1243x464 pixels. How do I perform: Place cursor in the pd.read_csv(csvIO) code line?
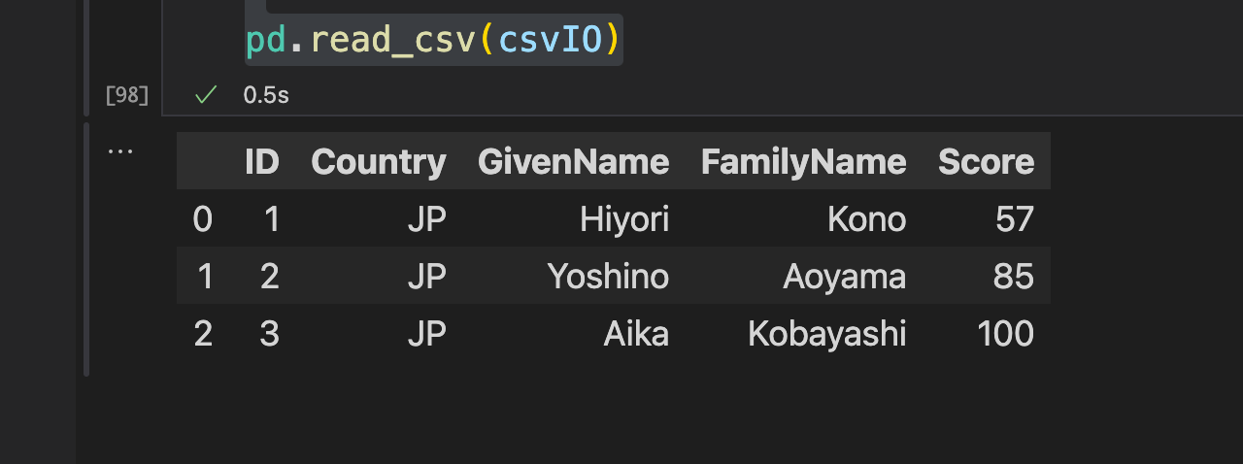(432, 40)
